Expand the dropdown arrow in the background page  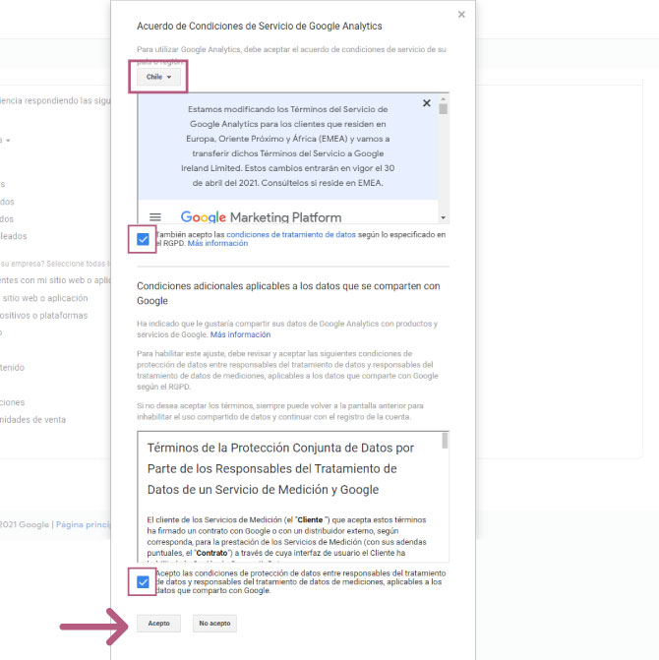[x=8, y=141]
